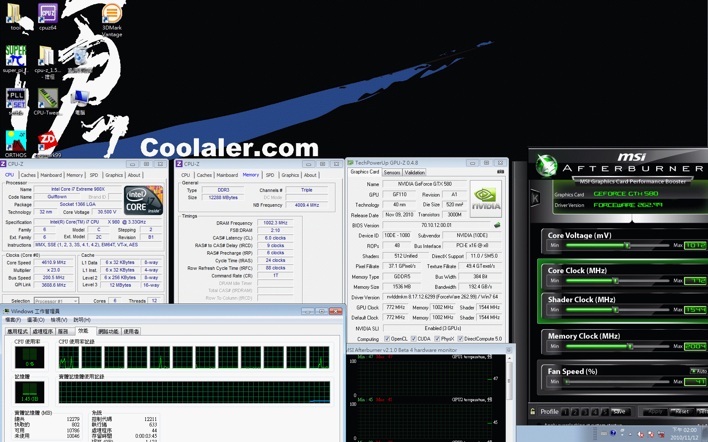Open the tool folder on desktop
The image size is (708, 442).
pos(15,17)
